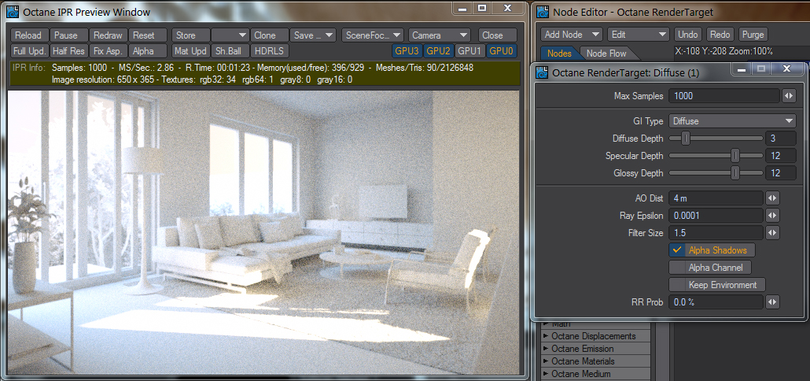Click the Diffuse Depth value field
This screenshot has height=381, width=810.
pyautogui.click(x=781, y=139)
